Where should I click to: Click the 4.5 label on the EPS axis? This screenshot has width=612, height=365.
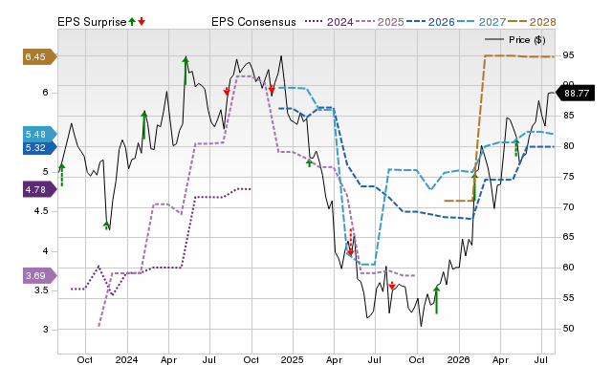click(41, 211)
